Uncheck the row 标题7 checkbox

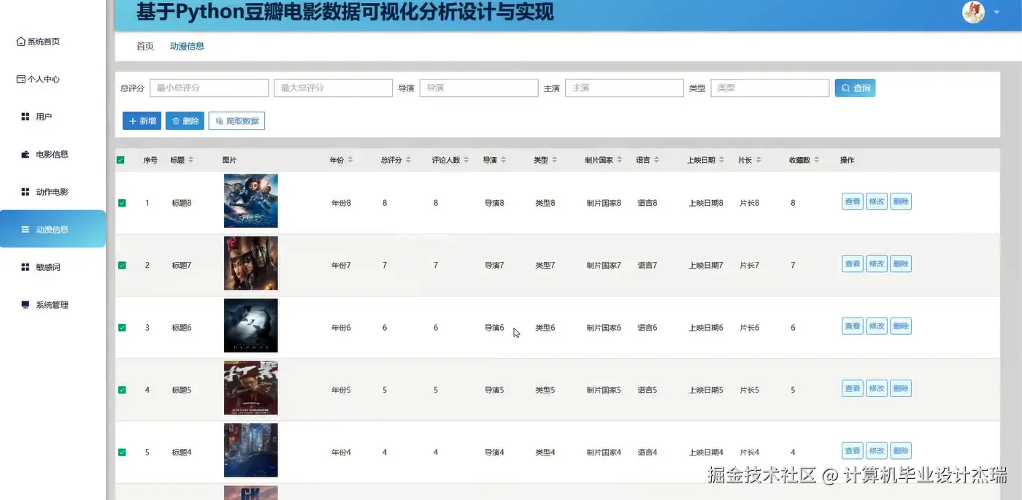[x=122, y=265]
